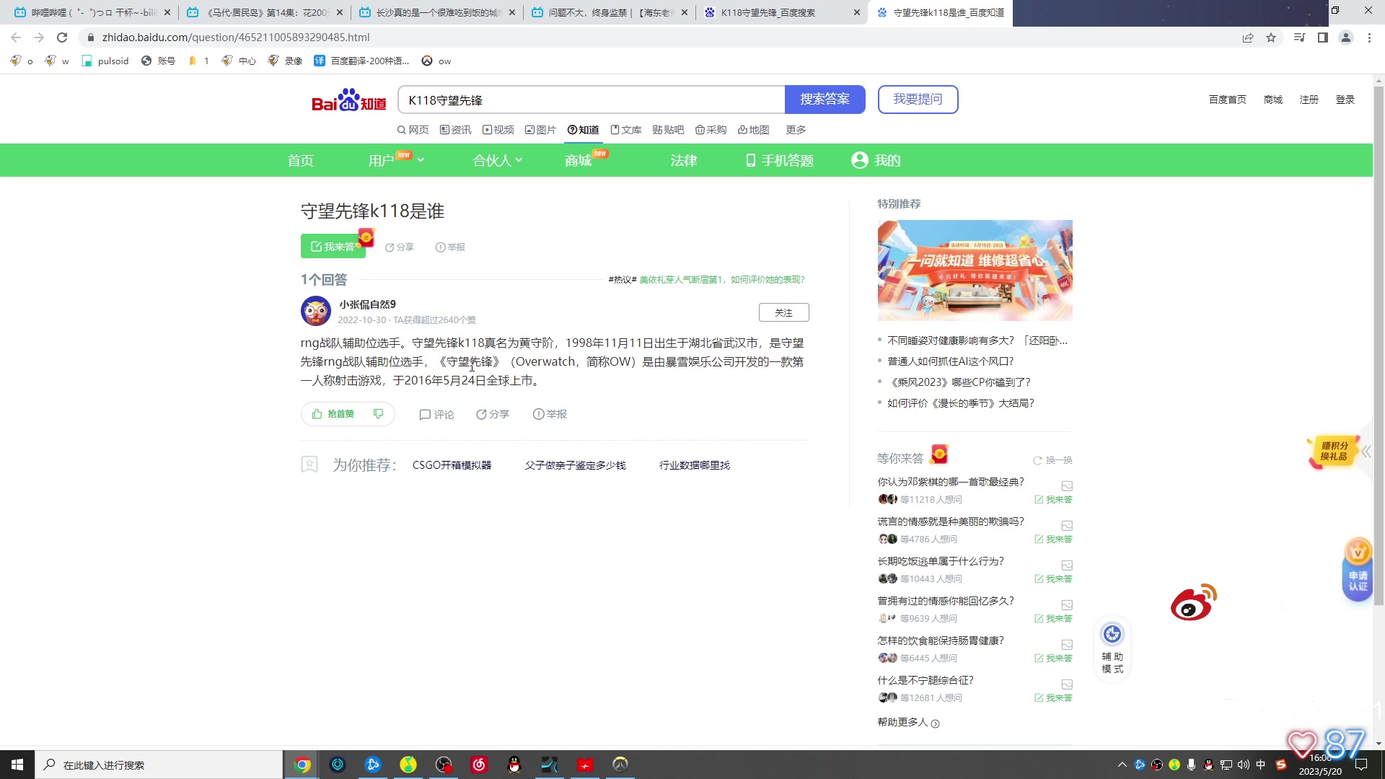
Task: Open 普通人如何抓住AI这个风口 link
Action: coord(951,361)
